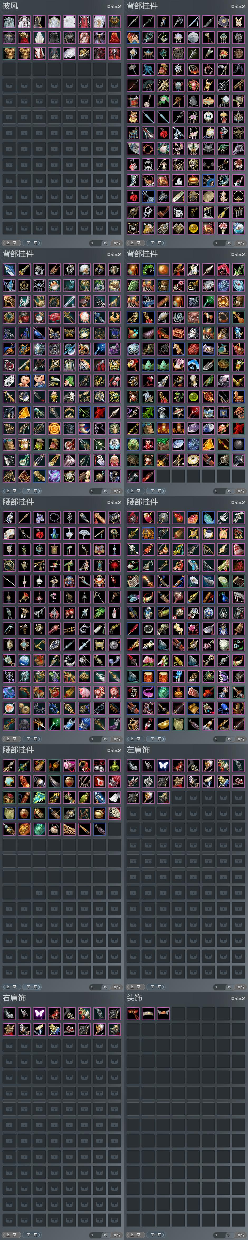This screenshot has width=248, height=1240.
Task: Pick the orange pentagram circle icon in 背部挂件 page 2
Action: coord(54,429)
